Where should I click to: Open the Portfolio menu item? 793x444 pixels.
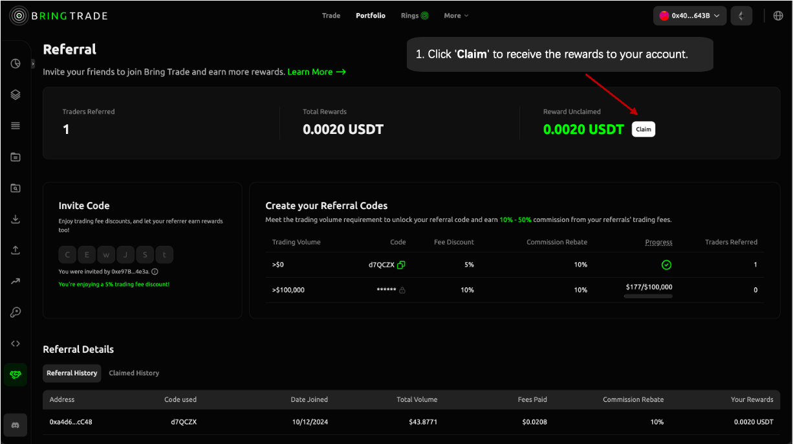pos(371,16)
